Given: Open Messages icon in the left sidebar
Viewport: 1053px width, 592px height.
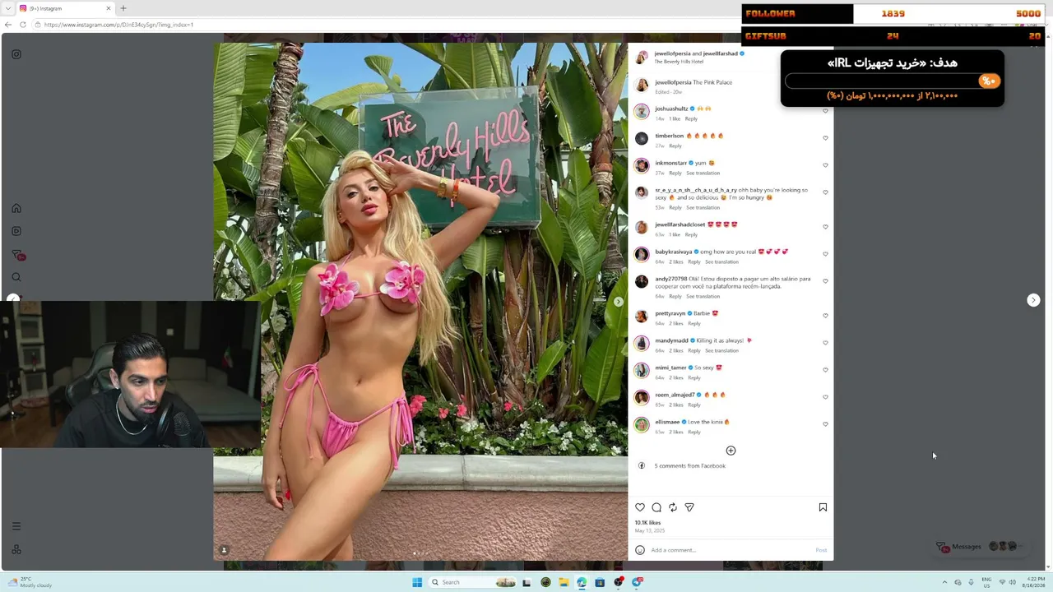Looking at the screenshot, I should (16, 255).
